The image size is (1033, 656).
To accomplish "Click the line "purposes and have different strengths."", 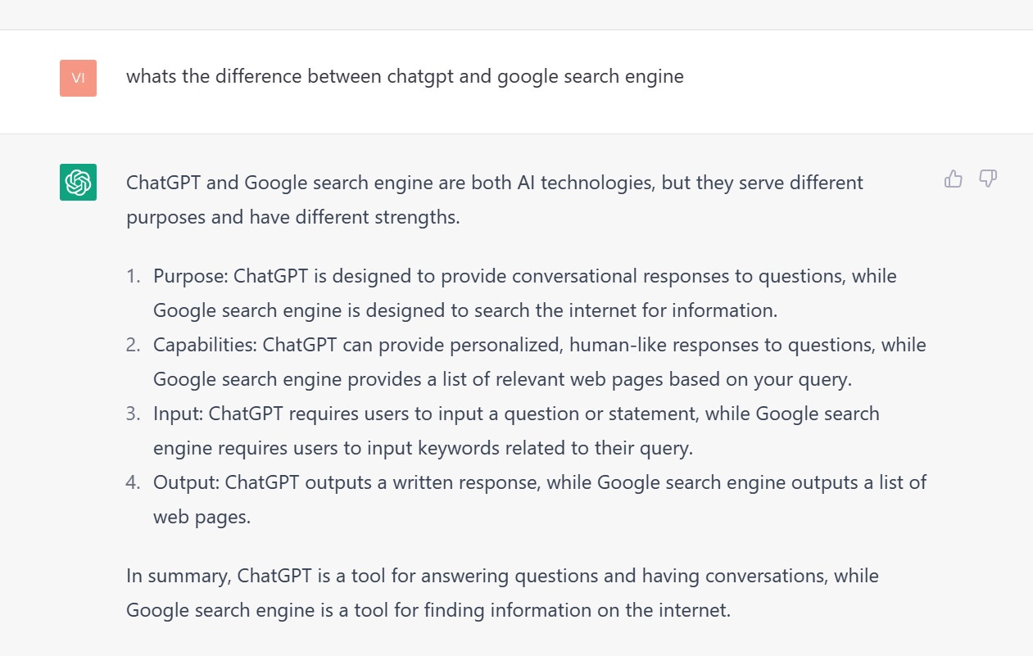I will pyautogui.click(x=292, y=217).
